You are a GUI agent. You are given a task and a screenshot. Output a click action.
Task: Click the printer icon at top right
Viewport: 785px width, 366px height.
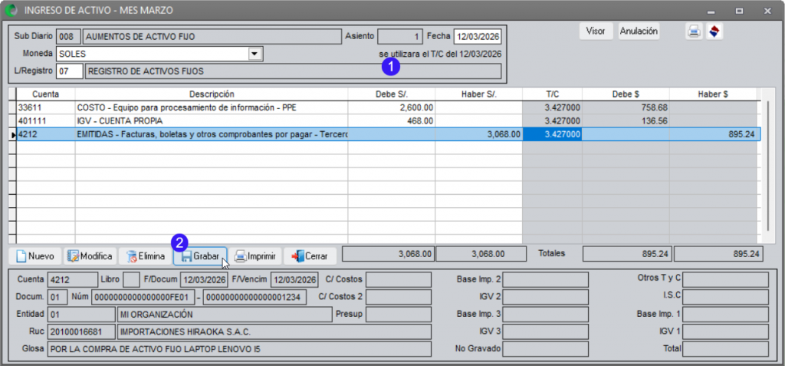pos(693,31)
